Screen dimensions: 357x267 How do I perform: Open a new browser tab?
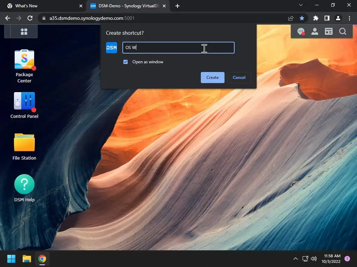[x=177, y=6]
